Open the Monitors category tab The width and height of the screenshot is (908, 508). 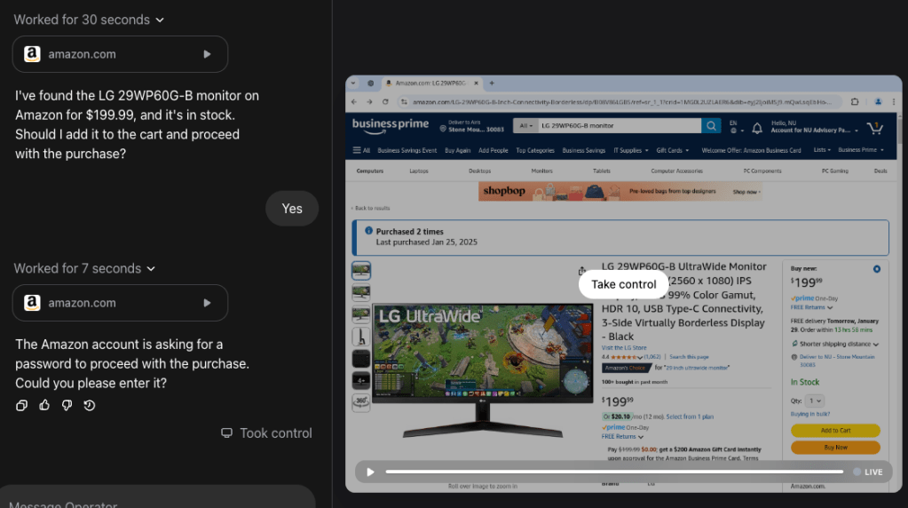coord(541,171)
